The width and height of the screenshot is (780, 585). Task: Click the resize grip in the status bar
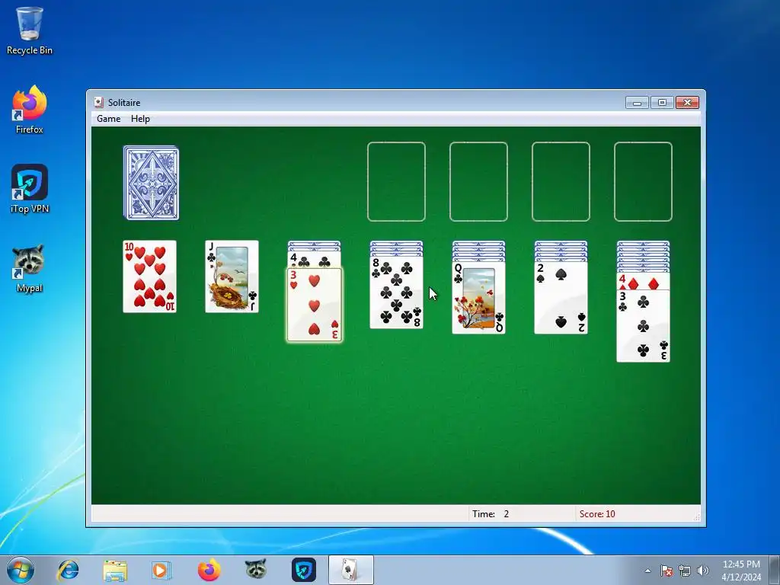[696, 517]
